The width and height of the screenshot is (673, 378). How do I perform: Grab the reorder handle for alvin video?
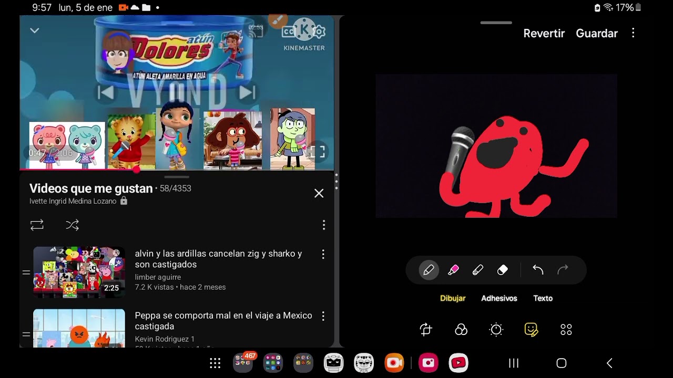[26, 272]
